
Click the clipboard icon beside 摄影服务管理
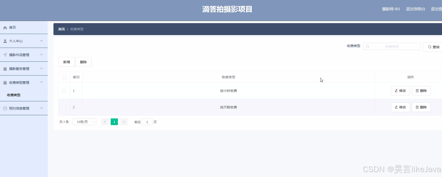(x=5, y=69)
